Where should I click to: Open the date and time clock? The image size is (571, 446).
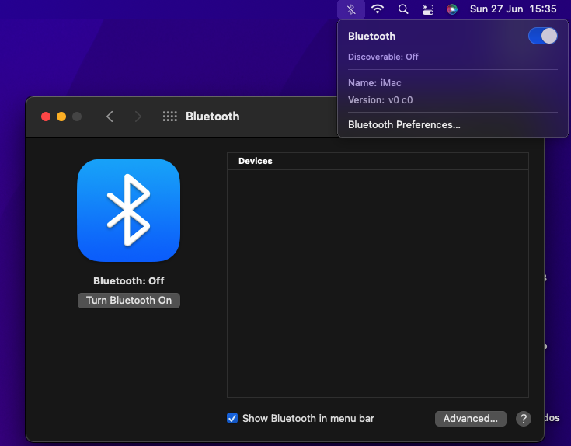pyautogui.click(x=513, y=9)
